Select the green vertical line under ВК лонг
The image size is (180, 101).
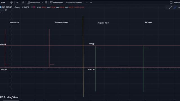tap(144, 69)
